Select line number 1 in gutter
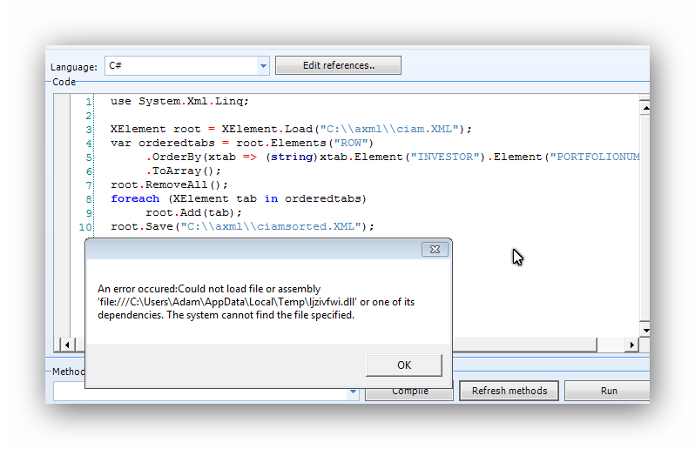 click(x=88, y=102)
